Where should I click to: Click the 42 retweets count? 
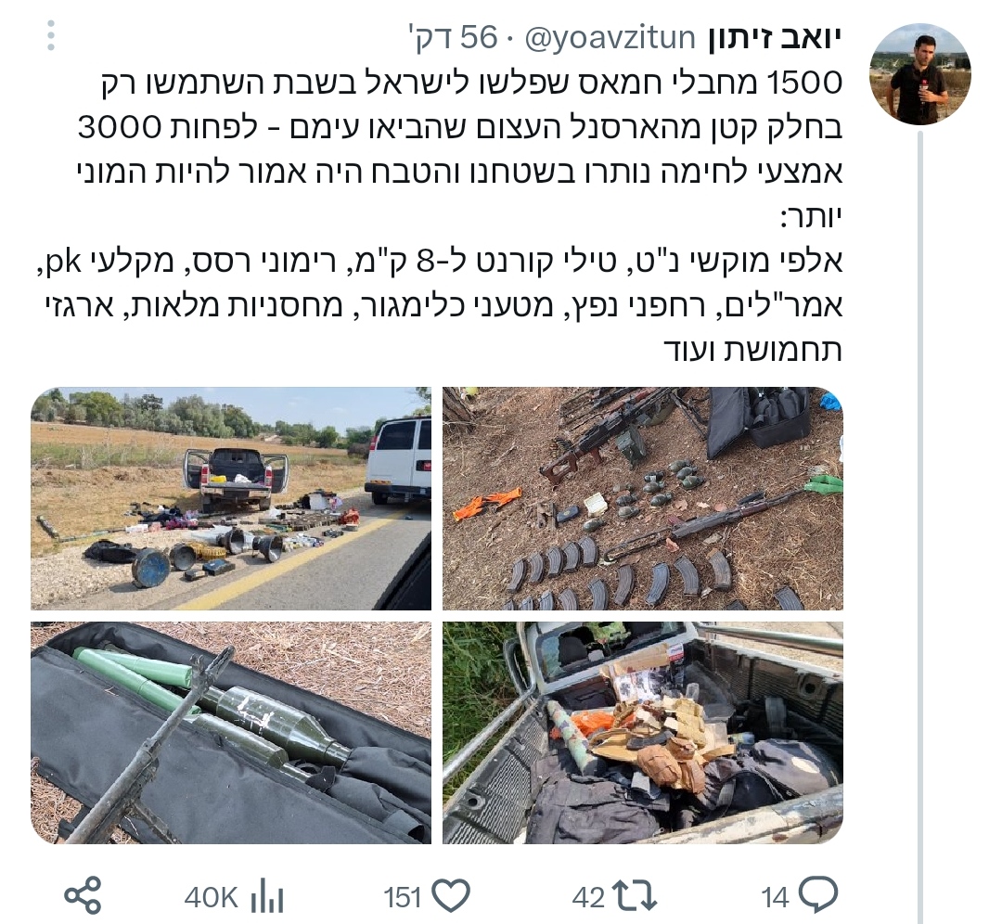pyautogui.click(x=588, y=897)
